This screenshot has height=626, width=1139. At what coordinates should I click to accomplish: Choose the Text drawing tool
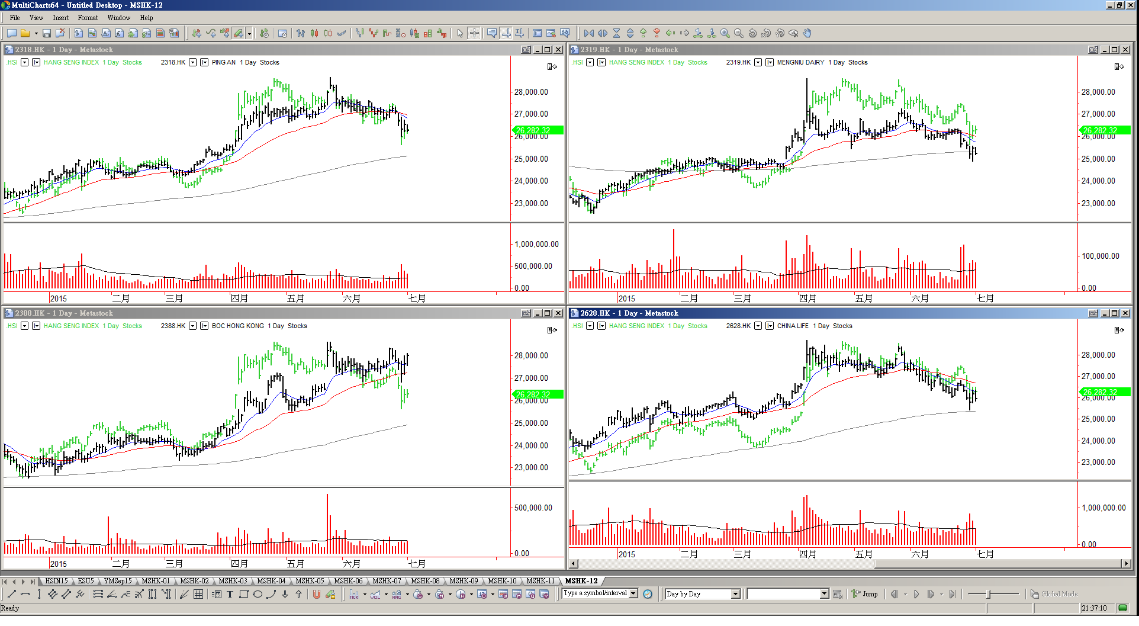point(230,594)
